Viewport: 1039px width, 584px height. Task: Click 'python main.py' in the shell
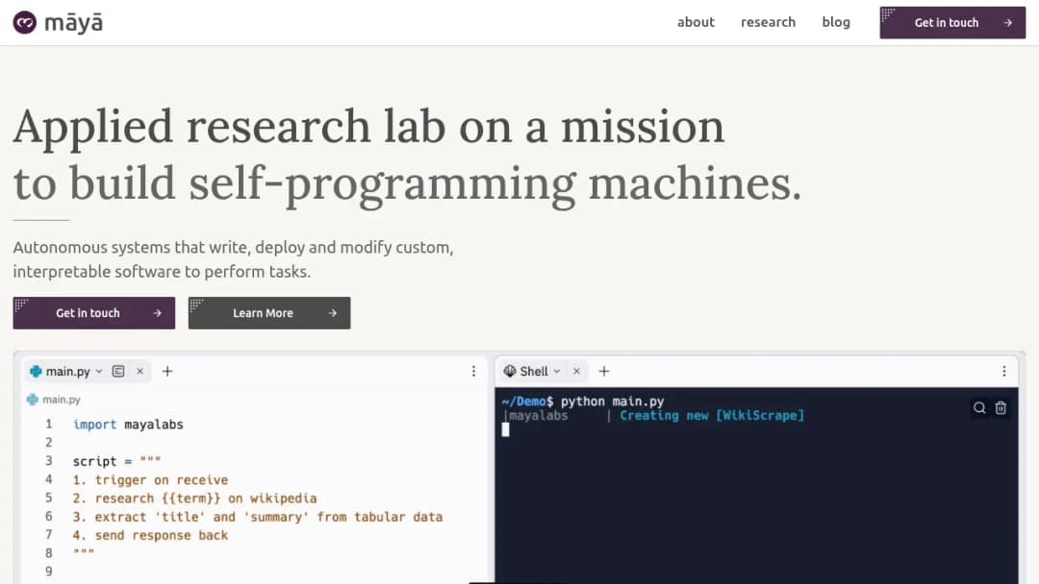[x=612, y=401]
